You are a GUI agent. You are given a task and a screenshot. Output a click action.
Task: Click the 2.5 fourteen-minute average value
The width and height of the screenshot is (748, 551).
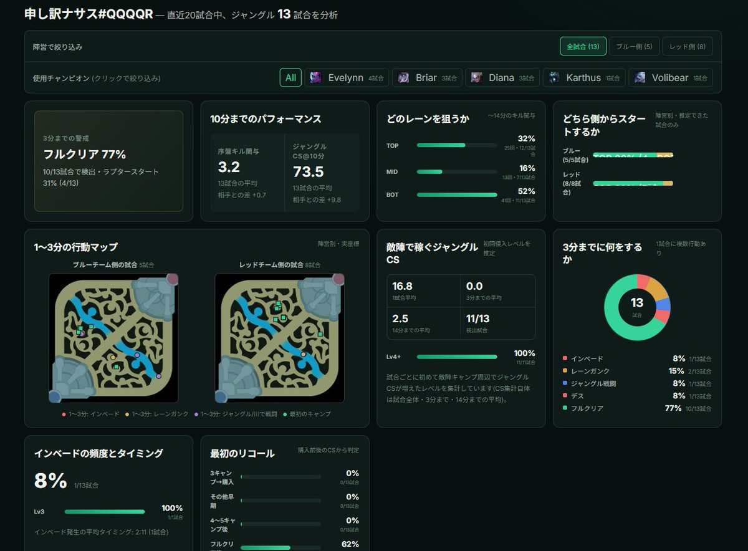(400, 319)
